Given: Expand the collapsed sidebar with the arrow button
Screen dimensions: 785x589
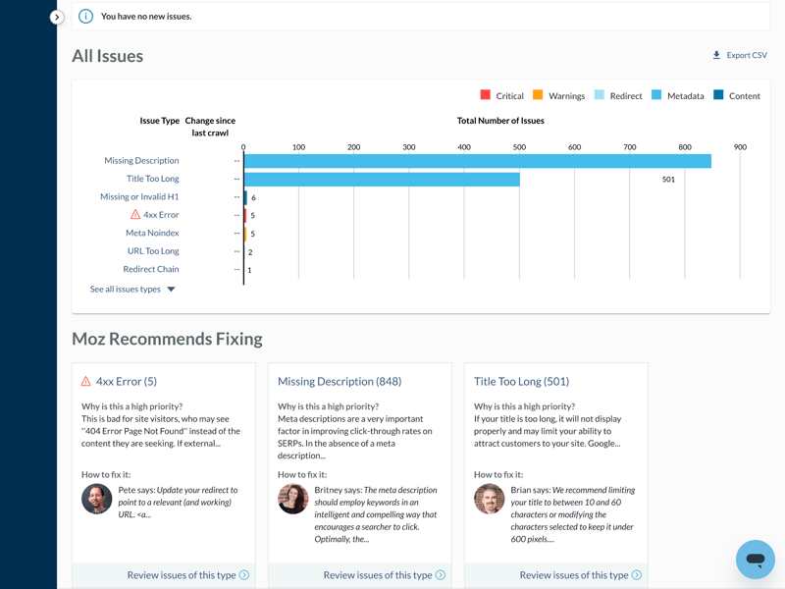Looking at the screenshot, I should (57, 17).
